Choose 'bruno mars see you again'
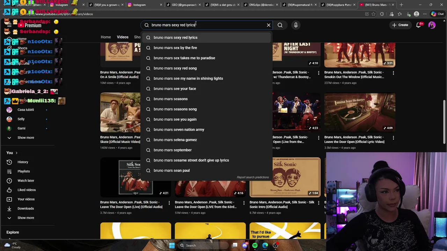This screenshot has height=251, width=447. tap(206, 119)
